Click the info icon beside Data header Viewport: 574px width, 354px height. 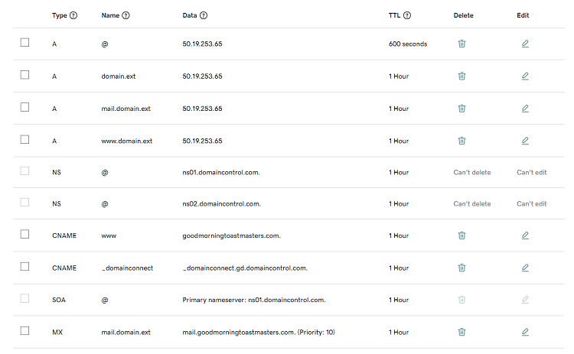coord(204,15)
